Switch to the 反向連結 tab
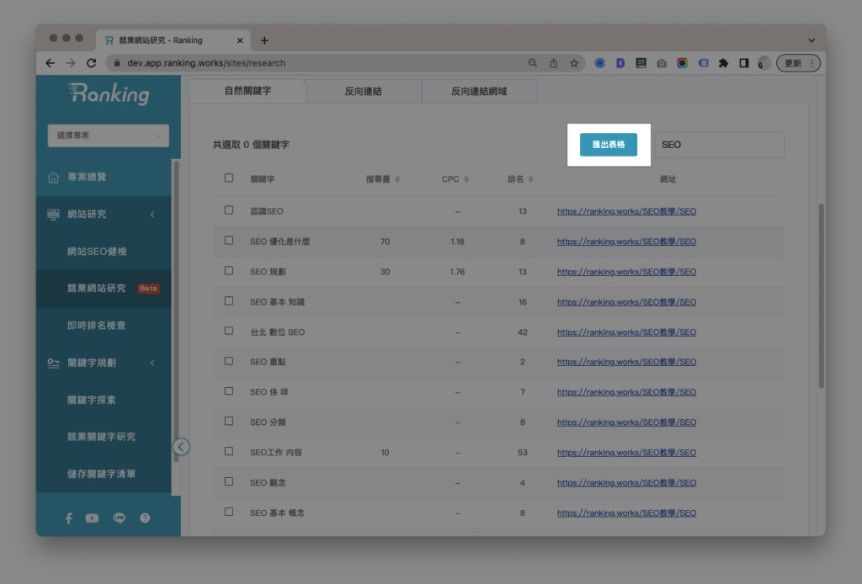Screen dimensions: 862x584 click(364, 91)
